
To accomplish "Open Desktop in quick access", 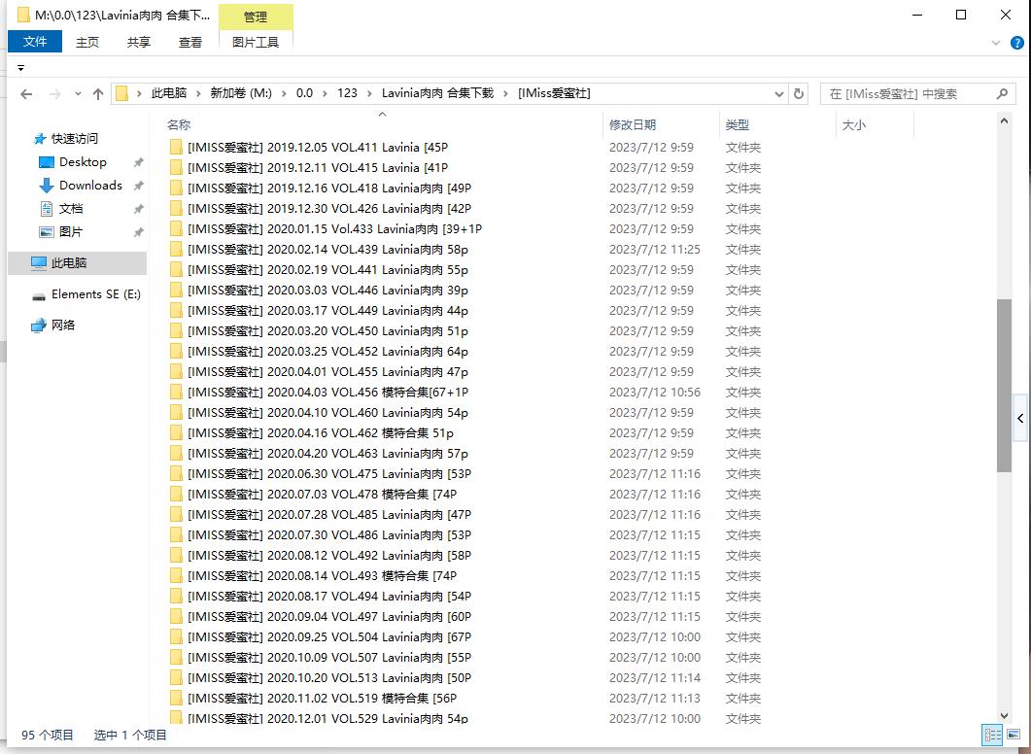I will pos(83,161).
